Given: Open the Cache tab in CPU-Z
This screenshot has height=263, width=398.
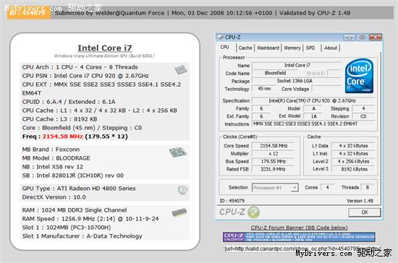Looking at the screenshot, I should point(245,48).
